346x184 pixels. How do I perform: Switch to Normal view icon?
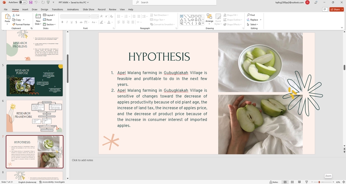(x=285, y=182)
